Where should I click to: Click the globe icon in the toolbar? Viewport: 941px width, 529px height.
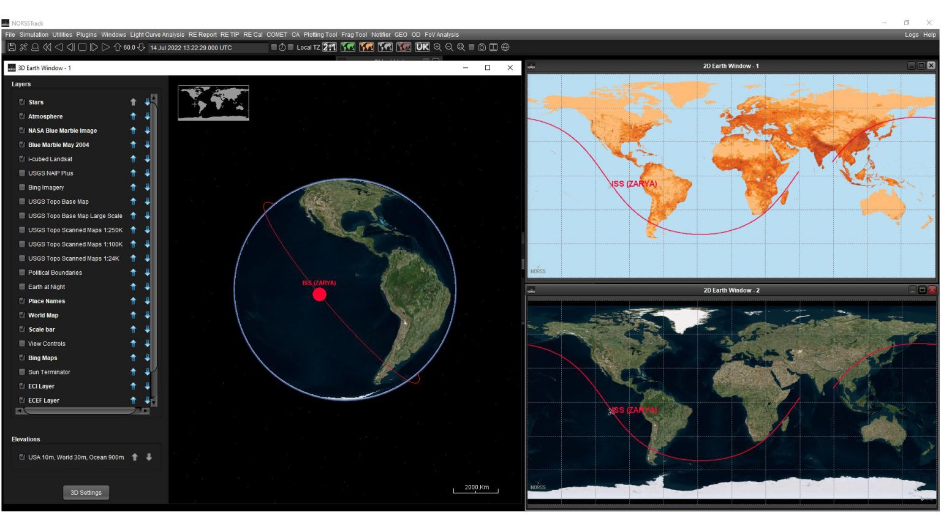click(505, 47)
